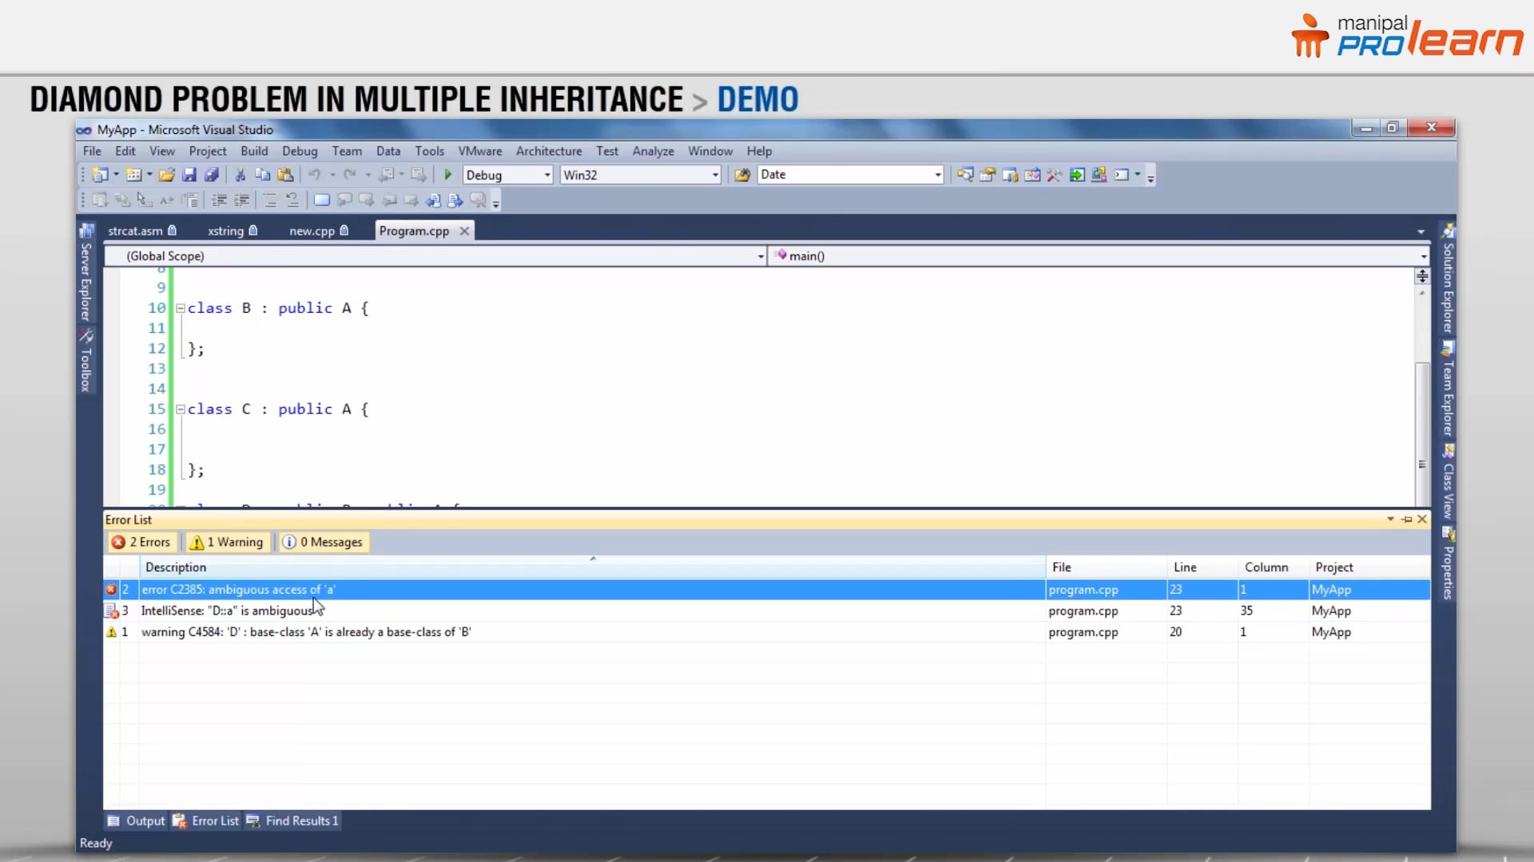Open the Global Scope dropdown
The width and height of the screenshot is (1534, 862).
[759, 256]
